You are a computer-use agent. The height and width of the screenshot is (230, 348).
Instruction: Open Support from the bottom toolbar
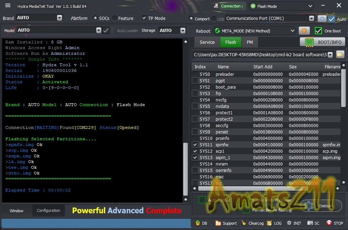pos(226,223)
